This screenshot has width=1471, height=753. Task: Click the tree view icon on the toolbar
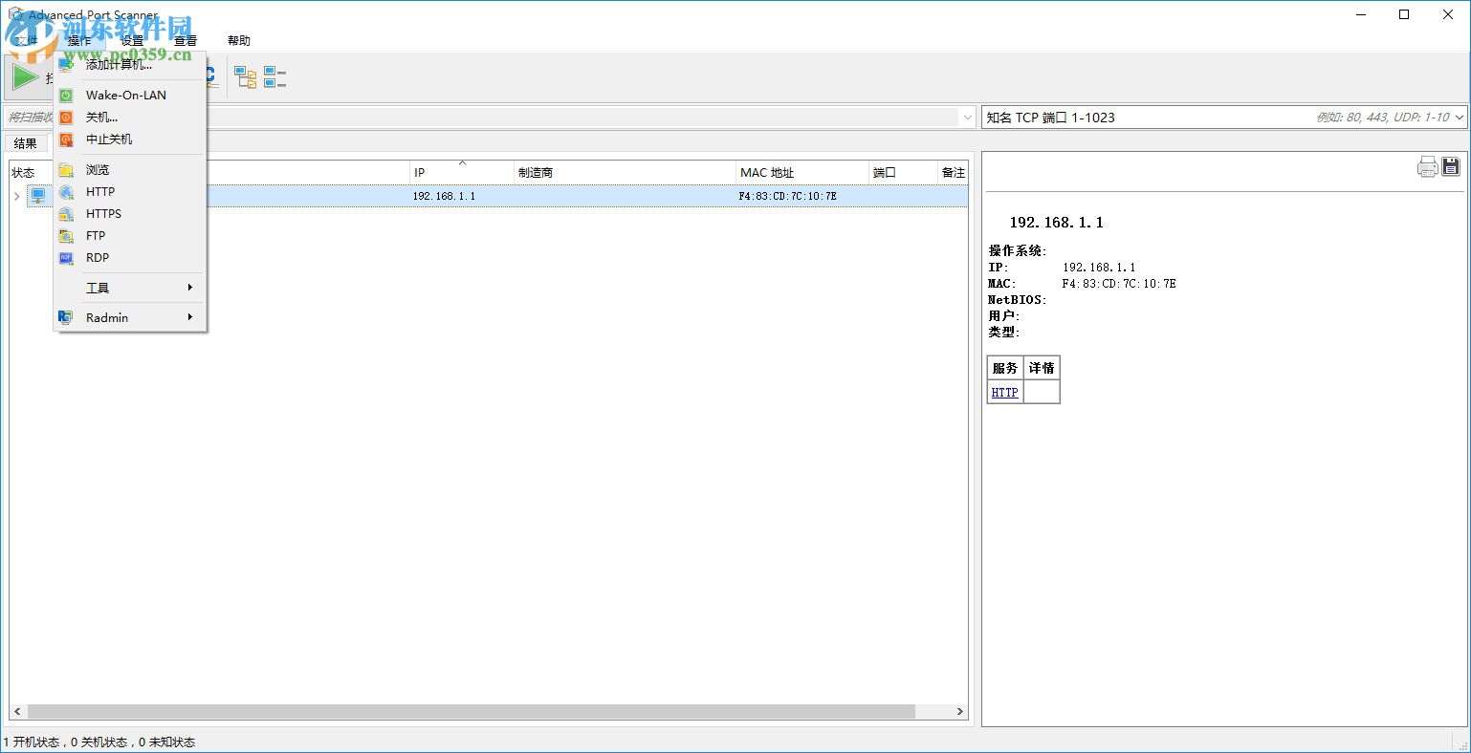[x=245, y=76]
